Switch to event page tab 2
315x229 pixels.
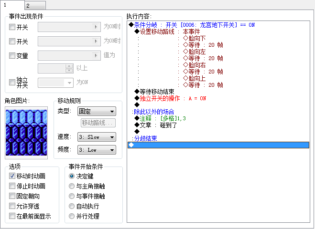click(x=35, y=6)
